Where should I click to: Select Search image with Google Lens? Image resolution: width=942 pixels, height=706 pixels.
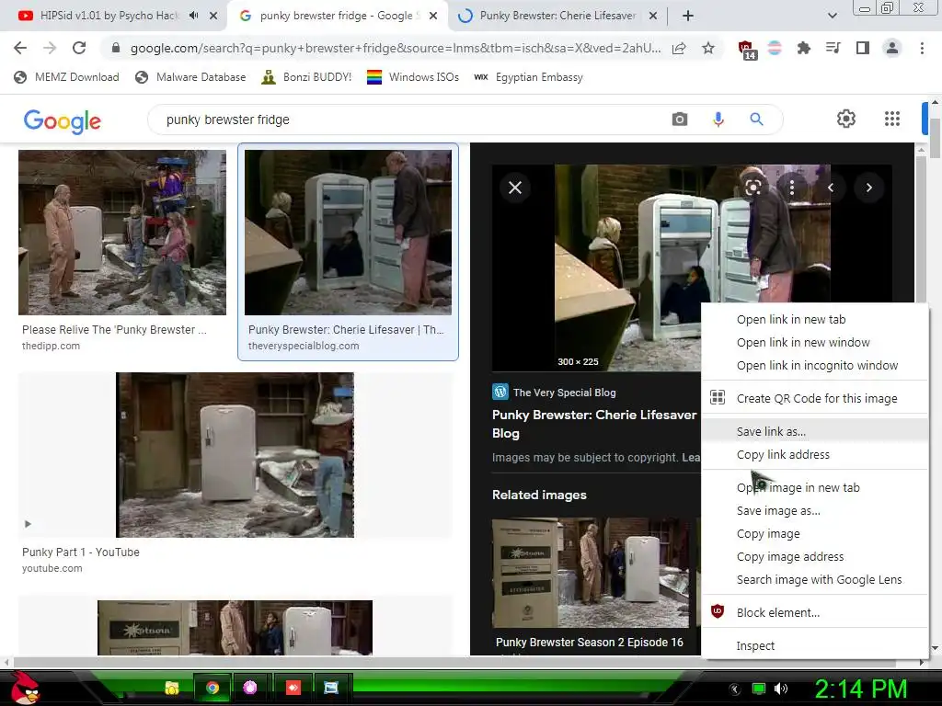click(815, 579)
